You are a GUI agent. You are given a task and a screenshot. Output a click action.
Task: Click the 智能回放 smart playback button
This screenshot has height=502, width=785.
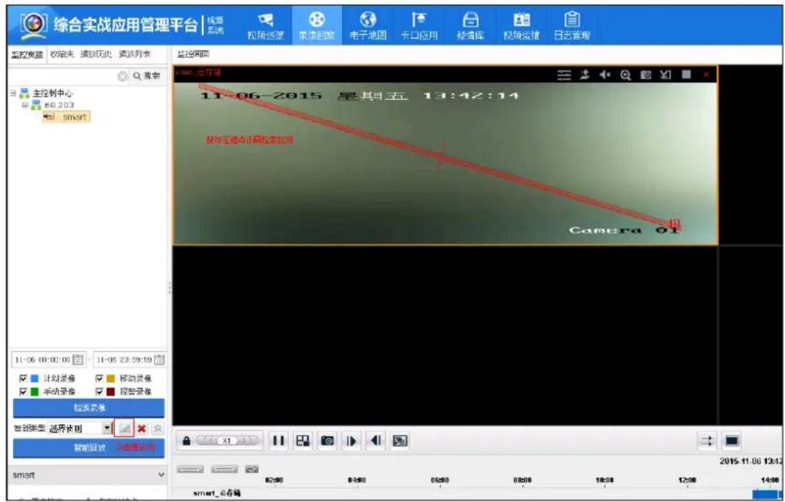[x=89, y=448]
